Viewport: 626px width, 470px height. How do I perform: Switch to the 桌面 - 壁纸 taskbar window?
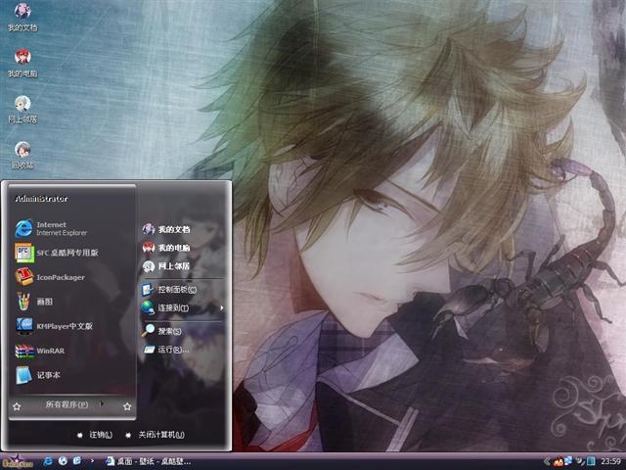(x=149, y=461)
